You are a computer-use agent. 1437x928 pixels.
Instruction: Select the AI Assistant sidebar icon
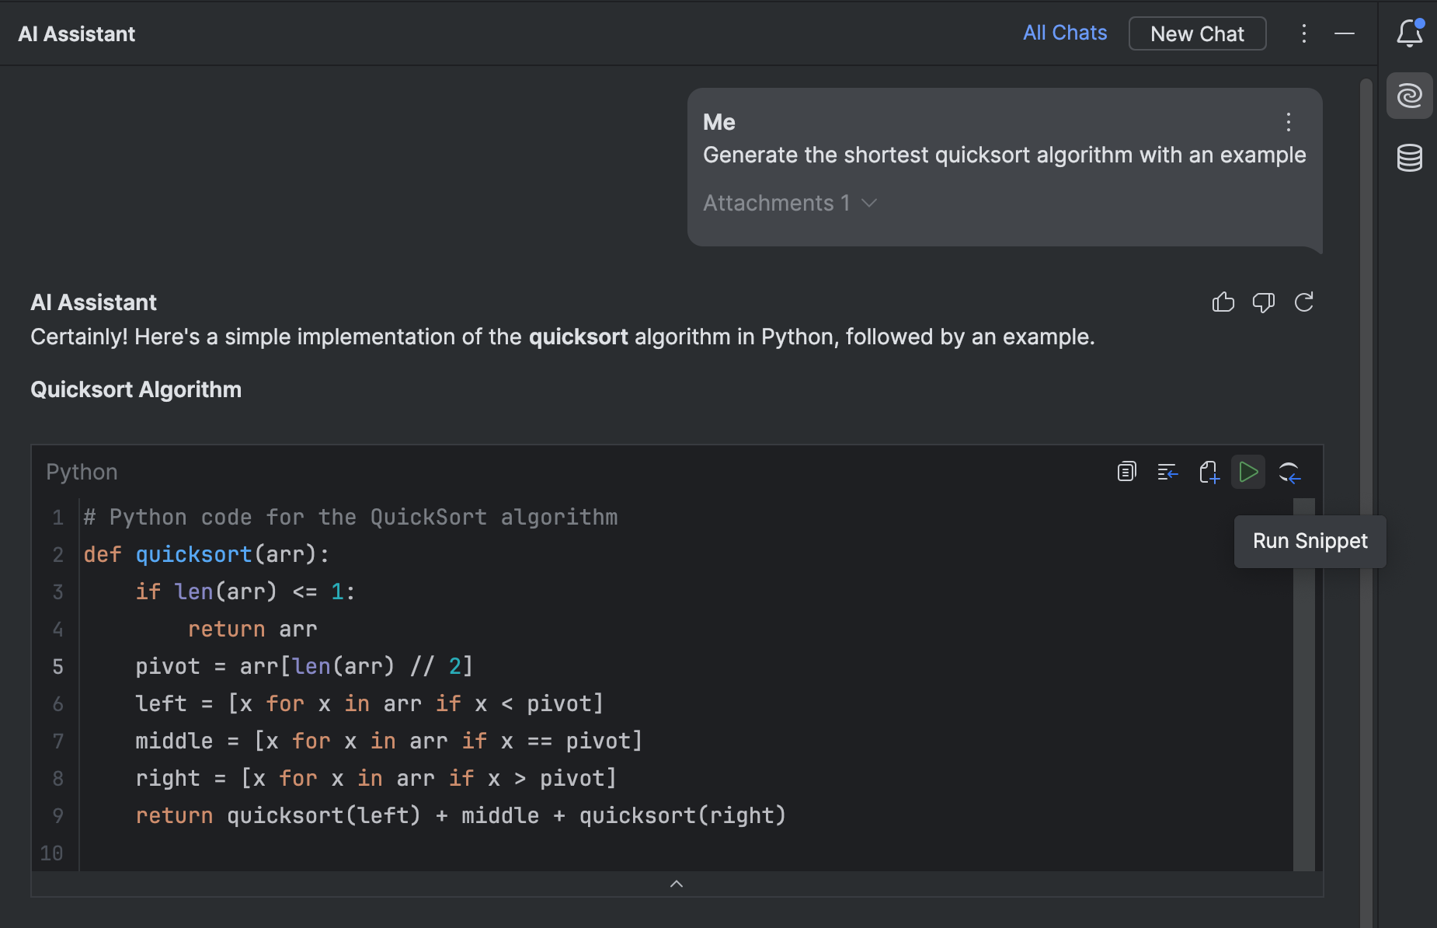tap(1410, 95)
